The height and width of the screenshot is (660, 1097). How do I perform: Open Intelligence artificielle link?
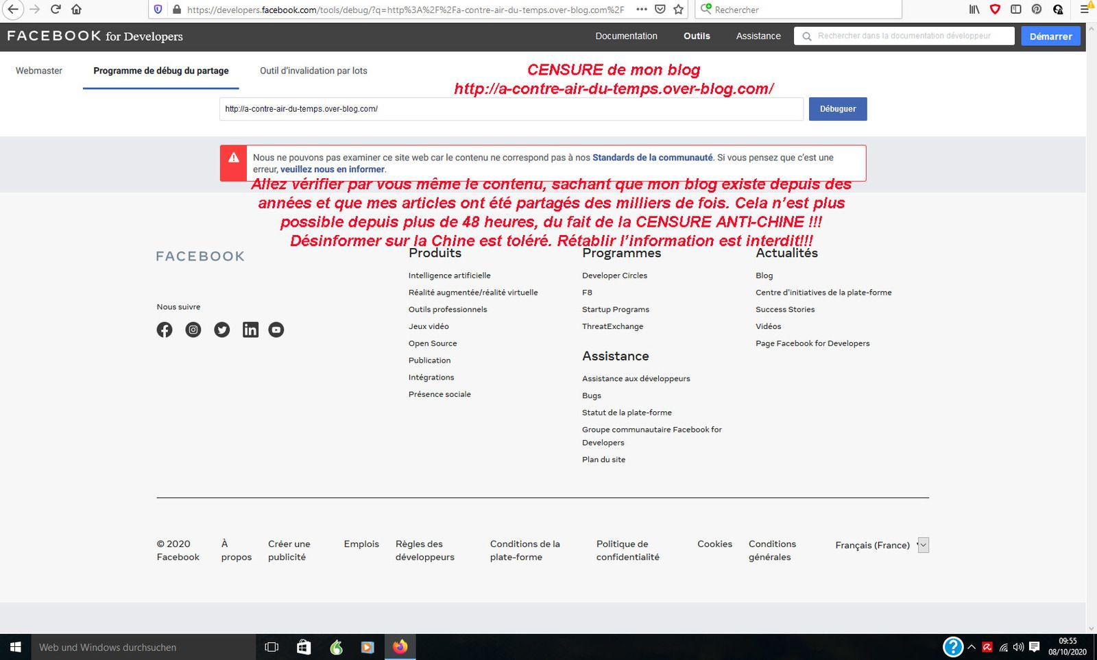(x=450, y=276)
